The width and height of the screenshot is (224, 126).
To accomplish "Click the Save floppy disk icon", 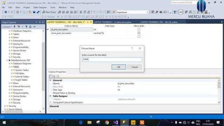I will click(34, 12).
